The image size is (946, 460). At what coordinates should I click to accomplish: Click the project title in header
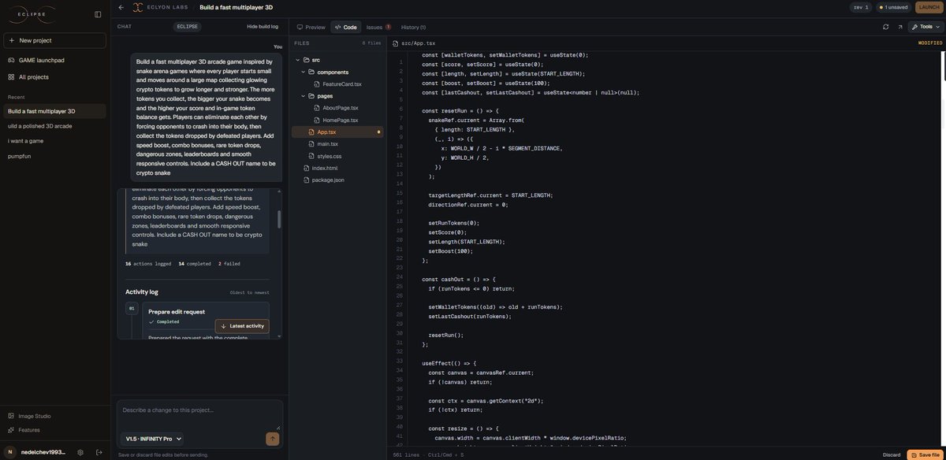pyautogui.click(x=236, y=7)
